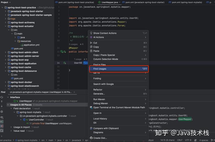Click javastack breadcrumb in navigation bar
The width and height of the screenshot is (215, 142).
[x=76, y=140]
